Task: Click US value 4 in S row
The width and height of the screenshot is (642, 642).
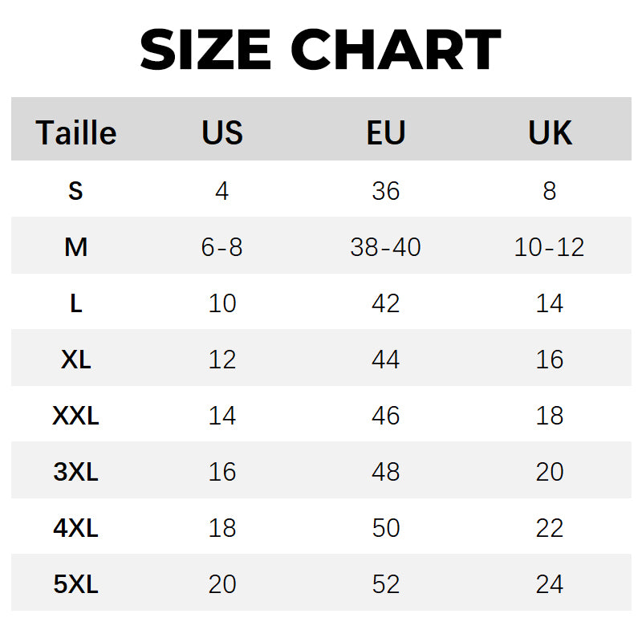Action: (x=222, y=191)
